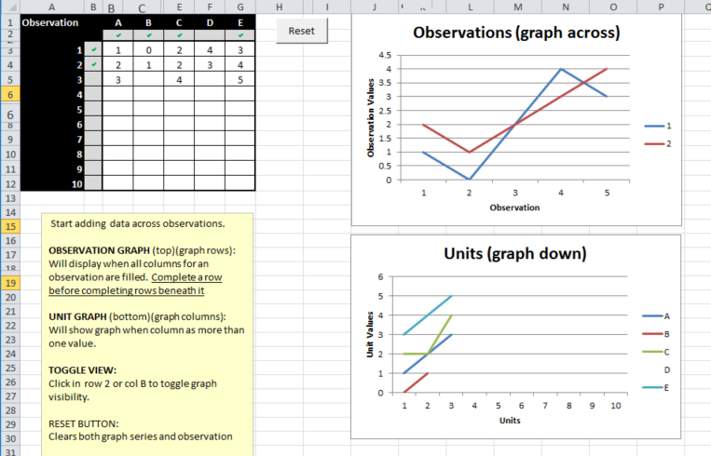The image size is (711, 456).
Task: Select the column H header
Action: (280, 7)
